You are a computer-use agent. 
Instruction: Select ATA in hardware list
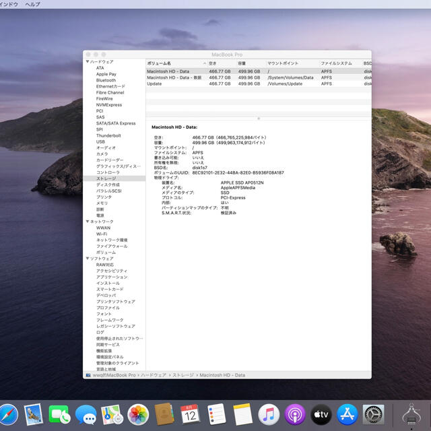(x=100, y=68)
